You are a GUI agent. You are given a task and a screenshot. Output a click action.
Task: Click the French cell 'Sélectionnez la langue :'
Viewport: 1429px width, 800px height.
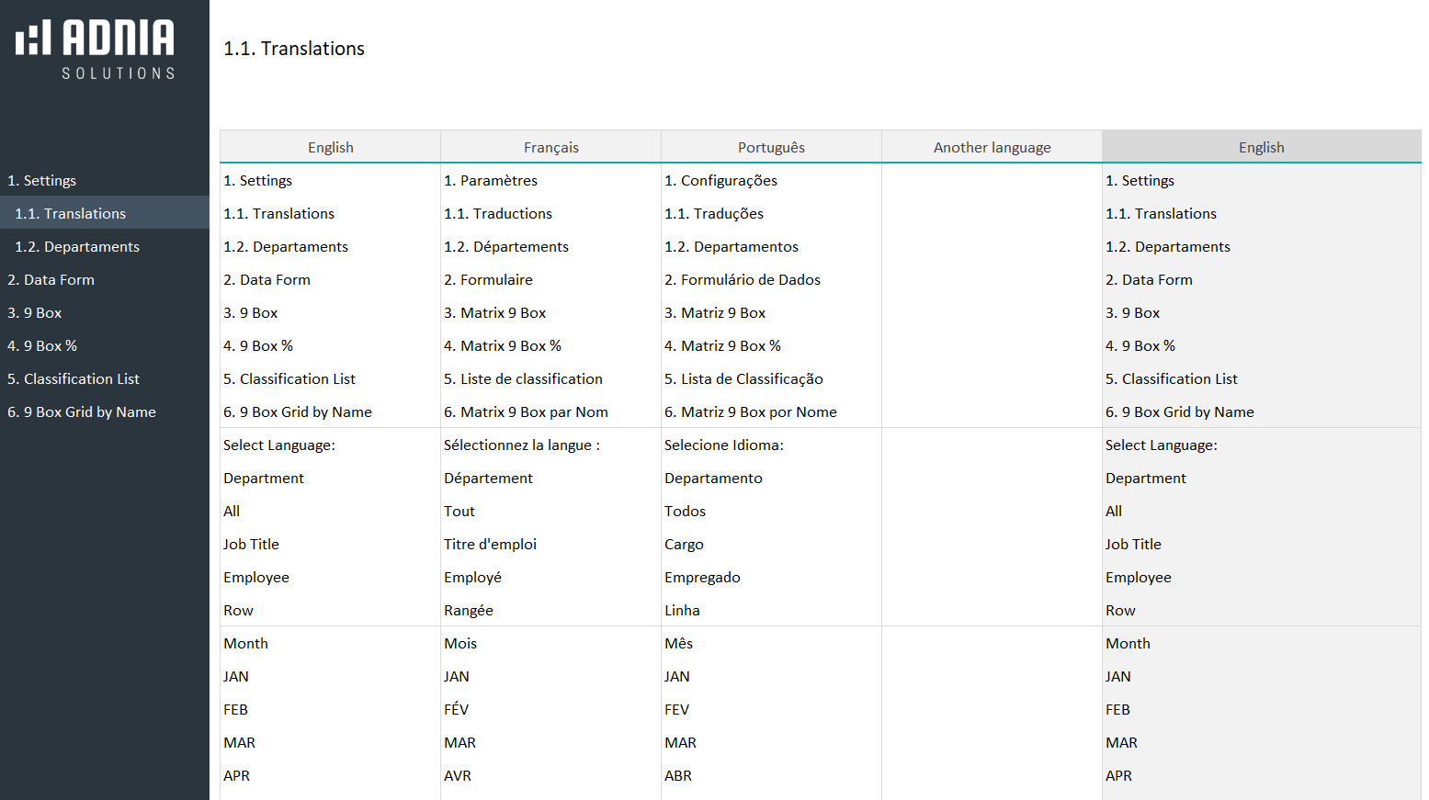pos(522,445)
